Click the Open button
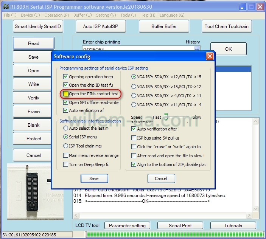 32,70
